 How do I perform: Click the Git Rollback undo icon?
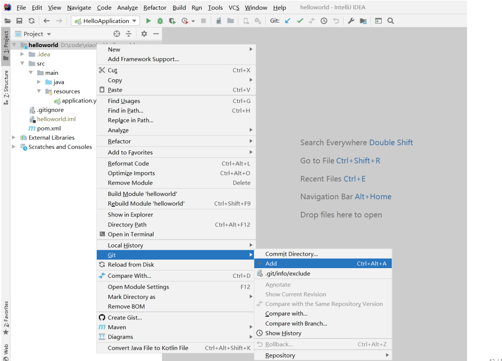pyautogui.click(x=336, y=21)
